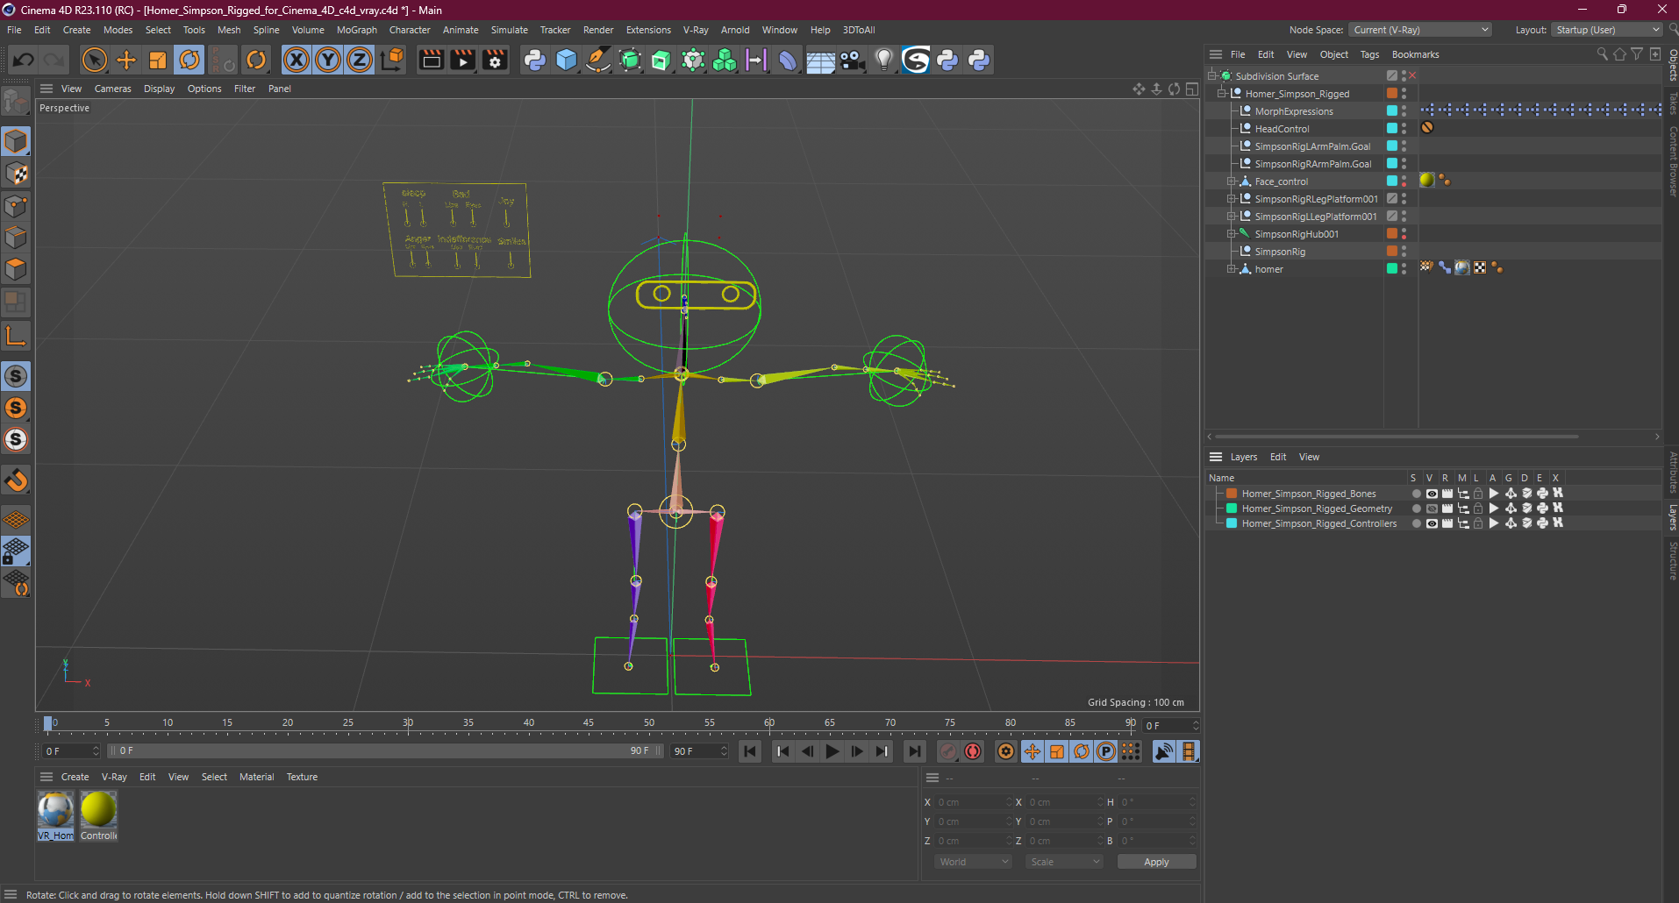Click the X position input field
This screenshot has width=1679, height=903.
point(973,802)
